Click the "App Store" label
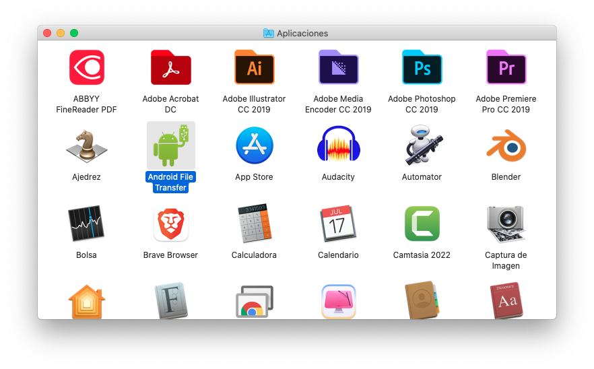 pyautogui.click(x=254, y=177)
